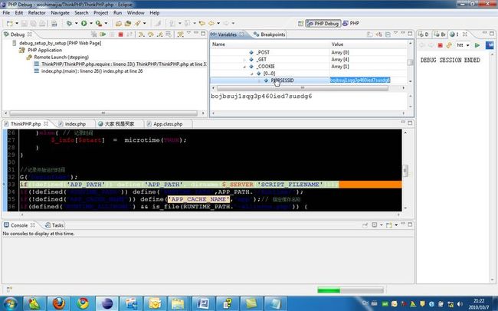Click the Eclipse icon in the taskbar
498x311 pixels.
point(107,303)
